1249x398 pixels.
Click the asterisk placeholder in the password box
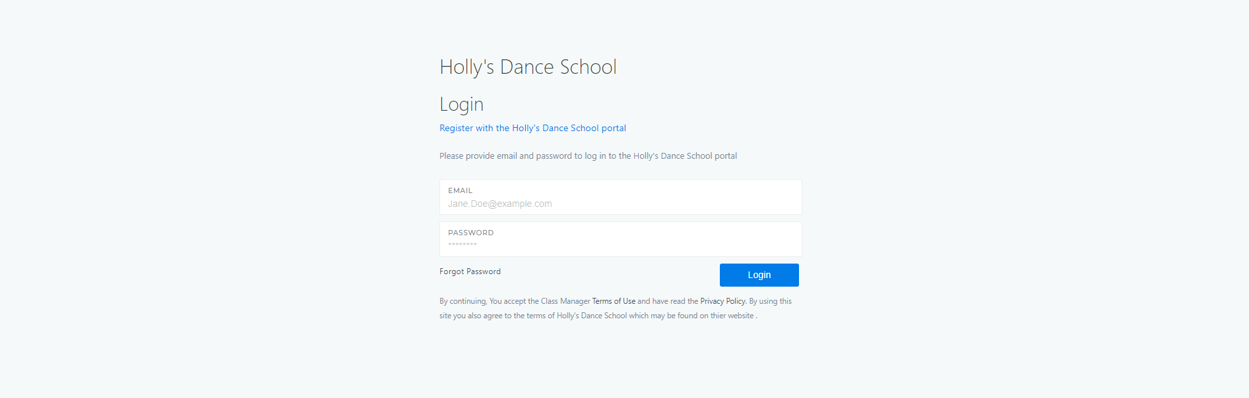click(x=462, y=244)
